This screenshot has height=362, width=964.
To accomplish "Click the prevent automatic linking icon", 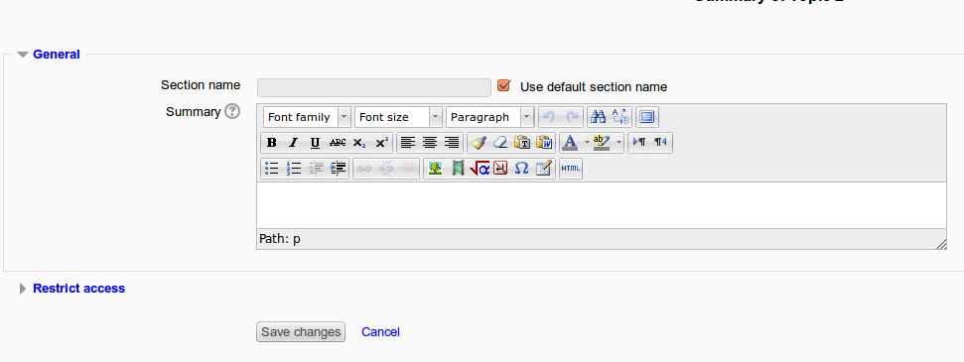I will click(408, 168).
